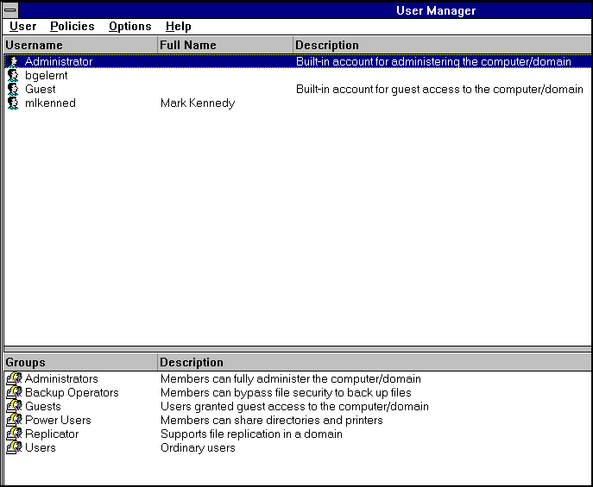The width and height of the screenshot is (593, 487).
Task: Click the Username column header
Action: tap(80, 45)
